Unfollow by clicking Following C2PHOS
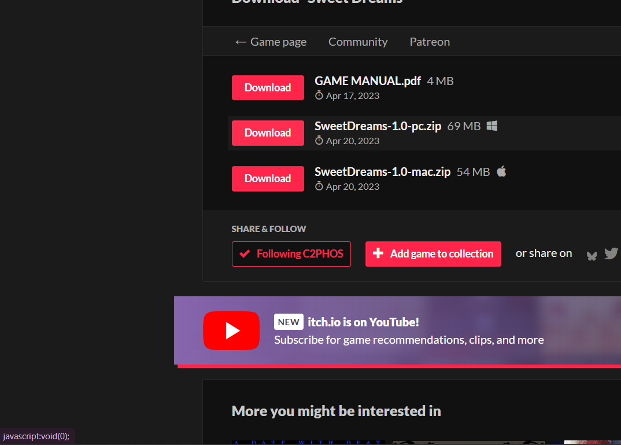This screenshot has width=621, height=445. 291,253
